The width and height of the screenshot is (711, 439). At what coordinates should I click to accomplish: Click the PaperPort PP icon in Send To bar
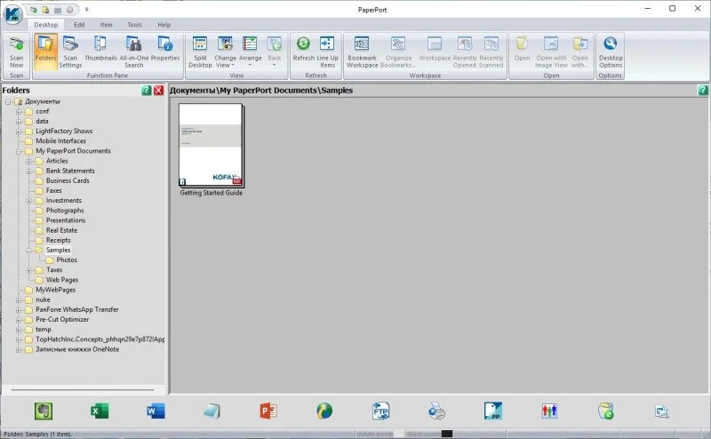[493, 411]
